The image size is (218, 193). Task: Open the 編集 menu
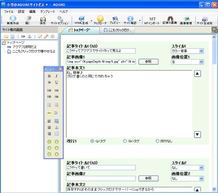click(32, 12)
